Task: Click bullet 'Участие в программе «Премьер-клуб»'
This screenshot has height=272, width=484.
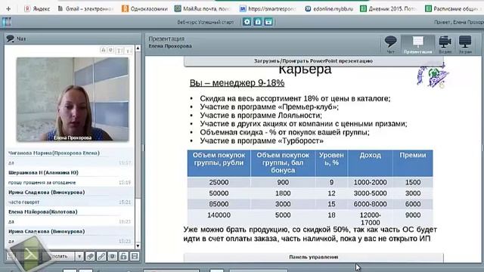Action: (x=269, y=107)
